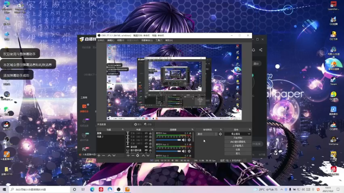Open the 工具(T) menu
The image size is (344, 193).
click(x=159, y=40)
